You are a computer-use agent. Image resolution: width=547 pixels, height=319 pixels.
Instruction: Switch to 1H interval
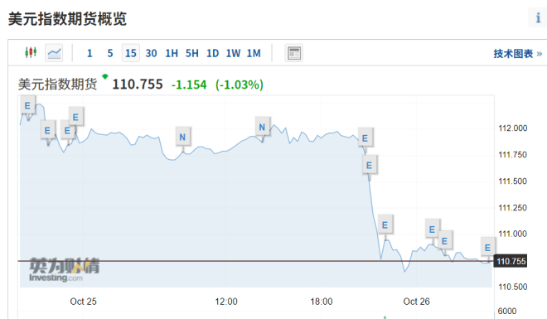tap(172, 53)
